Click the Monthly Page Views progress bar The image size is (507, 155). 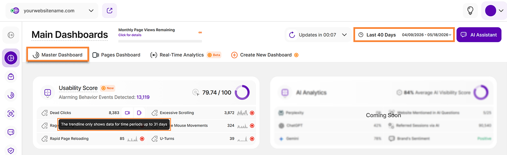(x=160, y=41)
